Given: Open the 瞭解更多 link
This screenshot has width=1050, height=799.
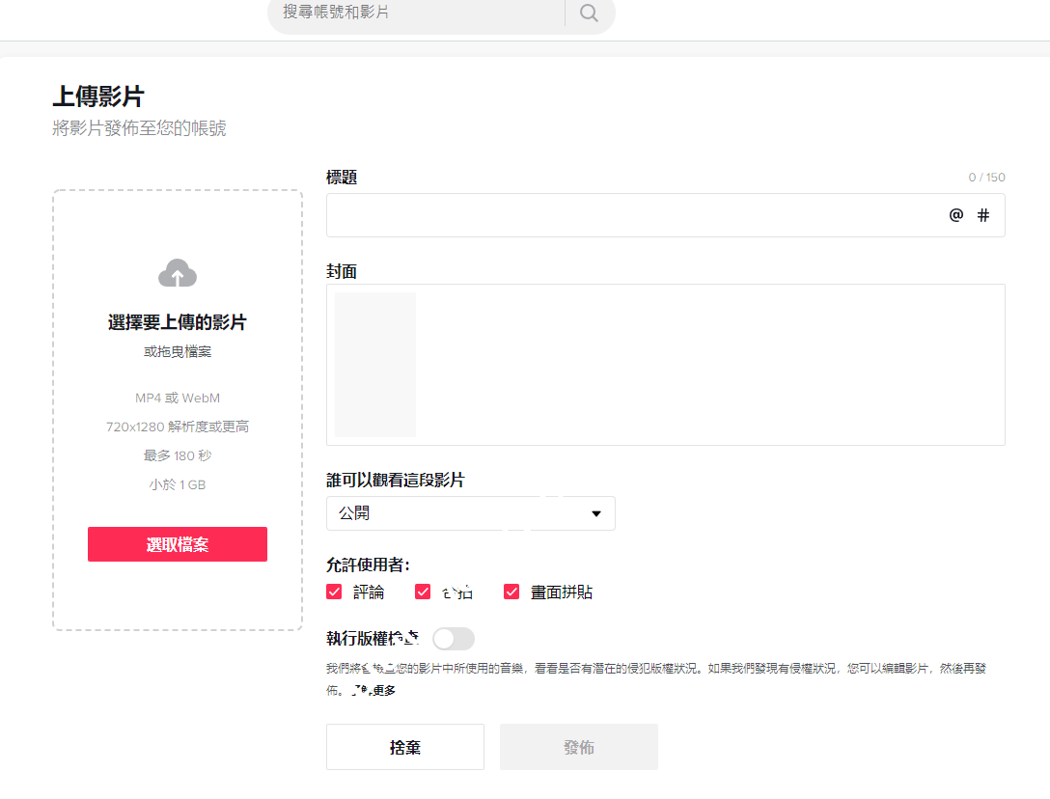Looking at the screenshot, I should (x=373, y=690).
